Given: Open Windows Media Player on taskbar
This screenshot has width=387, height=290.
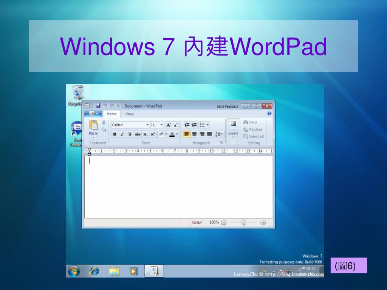Looking at the screenshot, I should [x=133, y=271].
